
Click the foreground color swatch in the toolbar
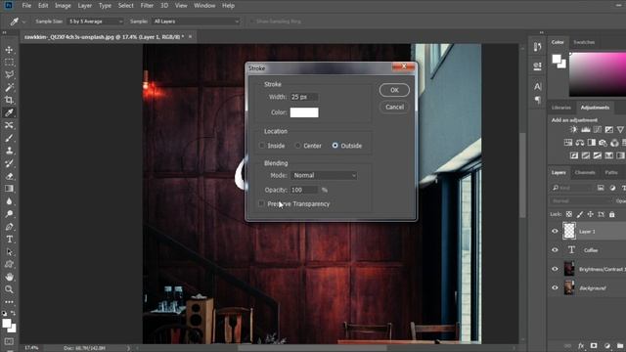pos(7,324)
